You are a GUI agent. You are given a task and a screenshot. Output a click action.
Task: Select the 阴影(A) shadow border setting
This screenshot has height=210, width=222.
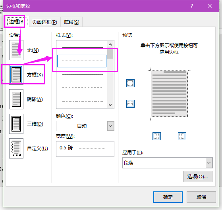(x=16, y=99)
